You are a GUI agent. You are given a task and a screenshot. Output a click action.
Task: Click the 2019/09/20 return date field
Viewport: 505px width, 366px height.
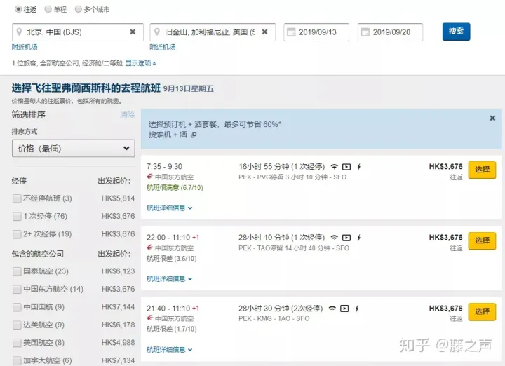pyautogui.click(x=391, y=32)
